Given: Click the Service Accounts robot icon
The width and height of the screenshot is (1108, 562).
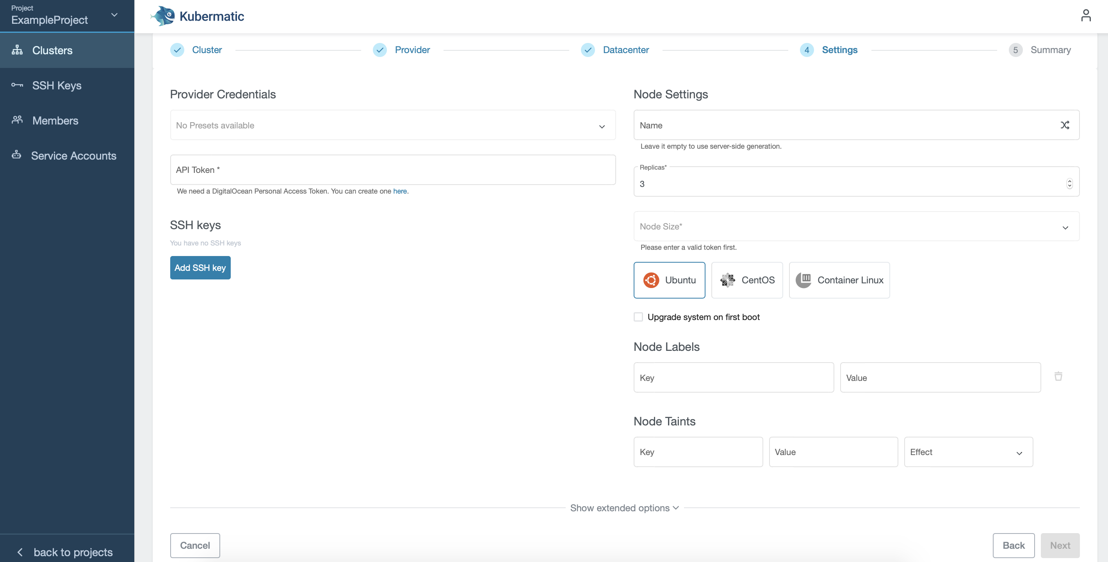Looking at the screenshot, I should click(16, 155).
